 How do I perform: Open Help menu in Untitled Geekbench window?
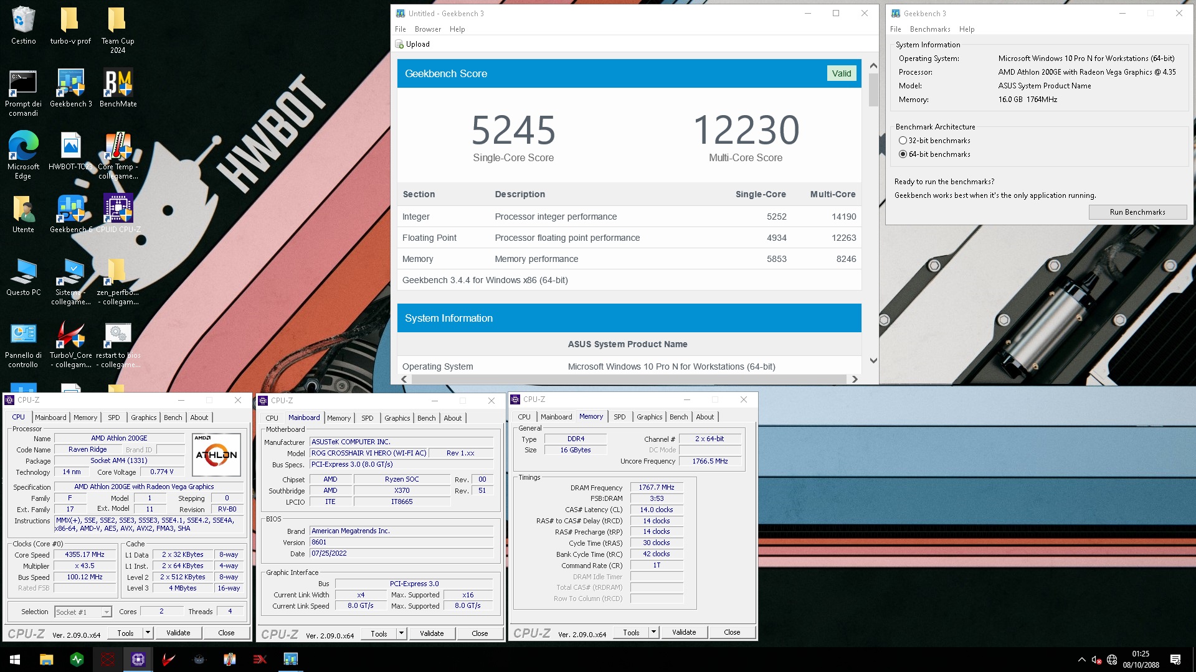point(457,29)
